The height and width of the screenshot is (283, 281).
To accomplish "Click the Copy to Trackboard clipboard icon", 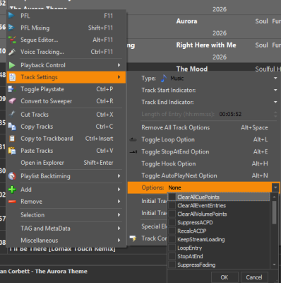I will [12, 139].
